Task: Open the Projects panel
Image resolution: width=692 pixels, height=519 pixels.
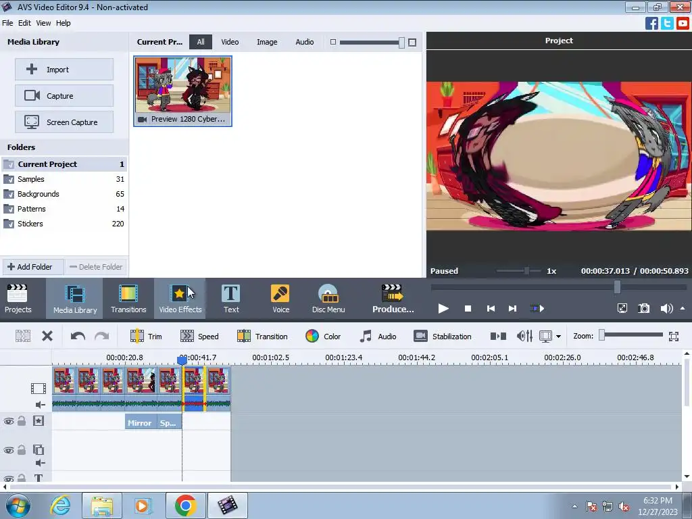Action: point(18,299)
